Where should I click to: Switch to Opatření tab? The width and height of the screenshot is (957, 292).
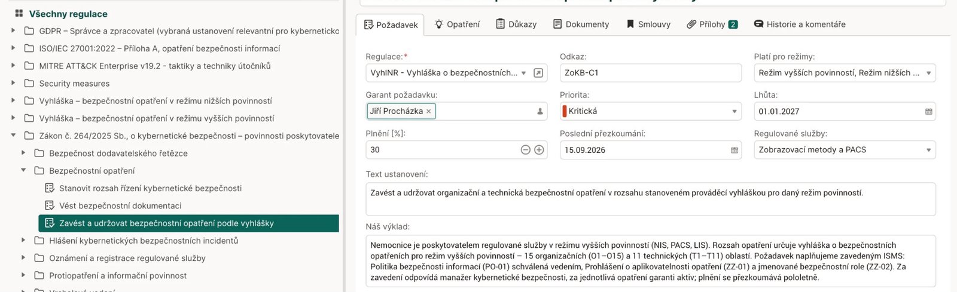(x=457, y=24)
